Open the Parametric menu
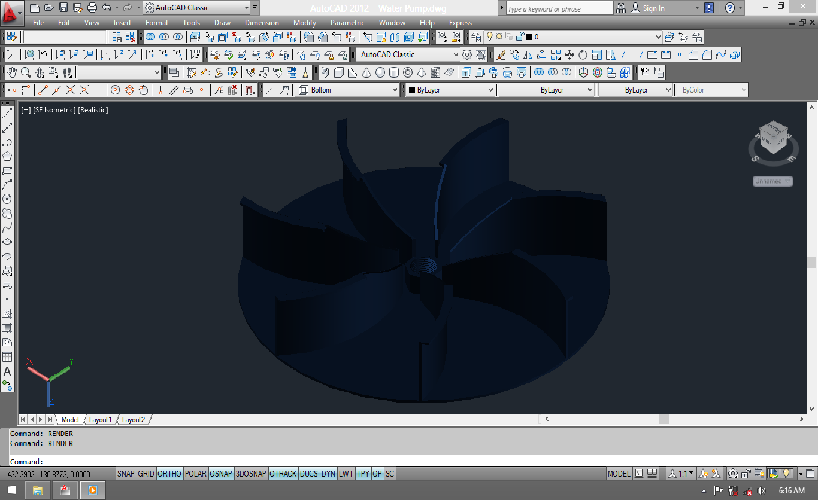The width and height of the screenshot is (818, 500). tap(347, 23)
